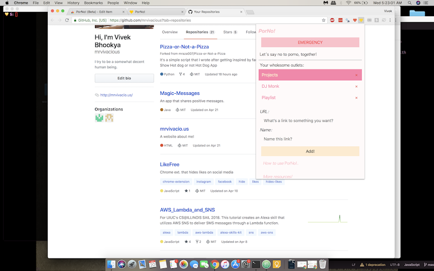Click the URL link input field
This screenshot has height=271, width=434.
310,120
